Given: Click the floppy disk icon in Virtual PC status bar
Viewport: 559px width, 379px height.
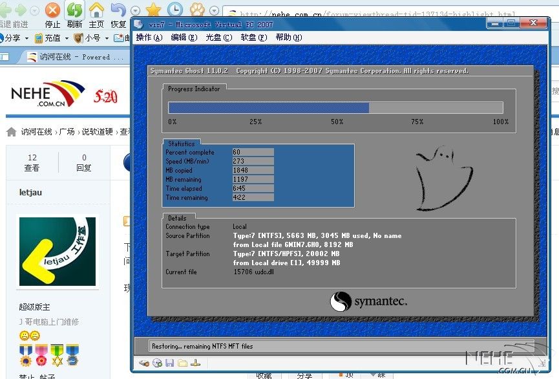Looking at the screenshot, I should pyautogui.click(x=169, y=363).
